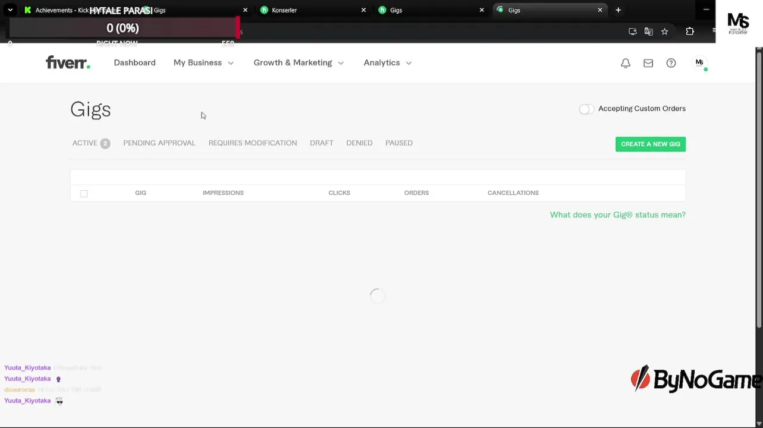Select the PAUSED tab
The image size is (763, 428).
coord(399,143)
